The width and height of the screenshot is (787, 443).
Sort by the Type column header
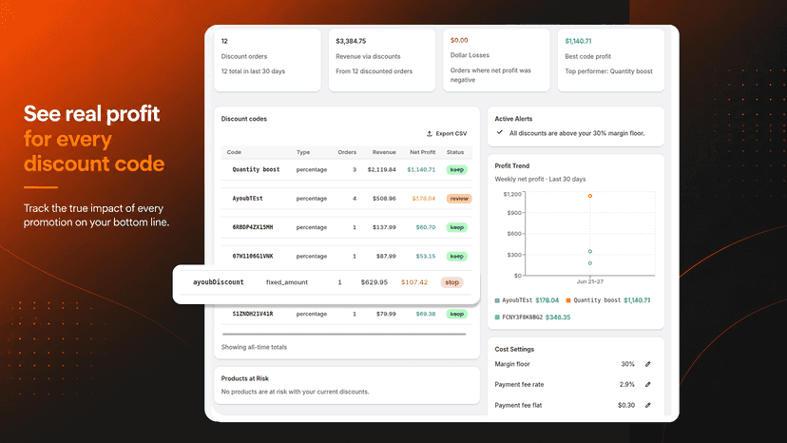pos(303,152)
